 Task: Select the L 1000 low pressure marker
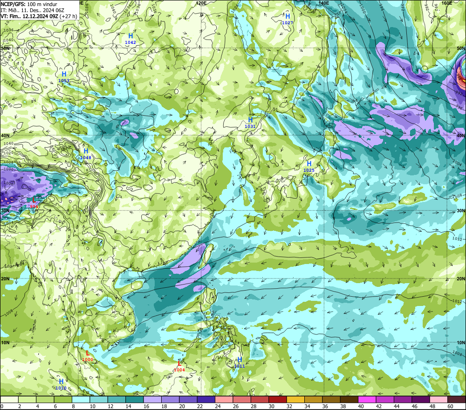88,356
